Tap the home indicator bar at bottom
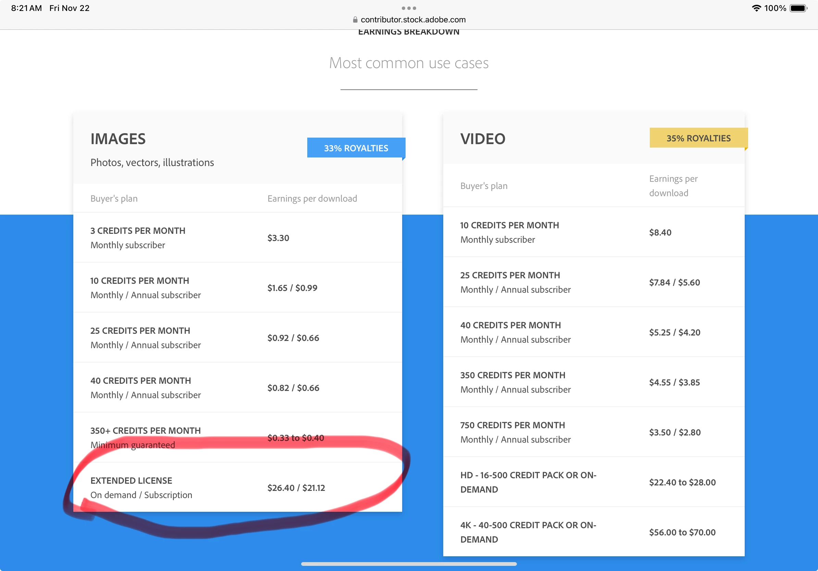The image size is (818, 571). tap(409, 563)
